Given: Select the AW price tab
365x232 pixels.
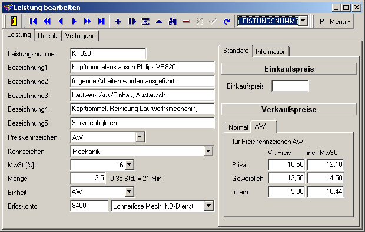Looking at the screenshot, I should (x=264, y=126).
